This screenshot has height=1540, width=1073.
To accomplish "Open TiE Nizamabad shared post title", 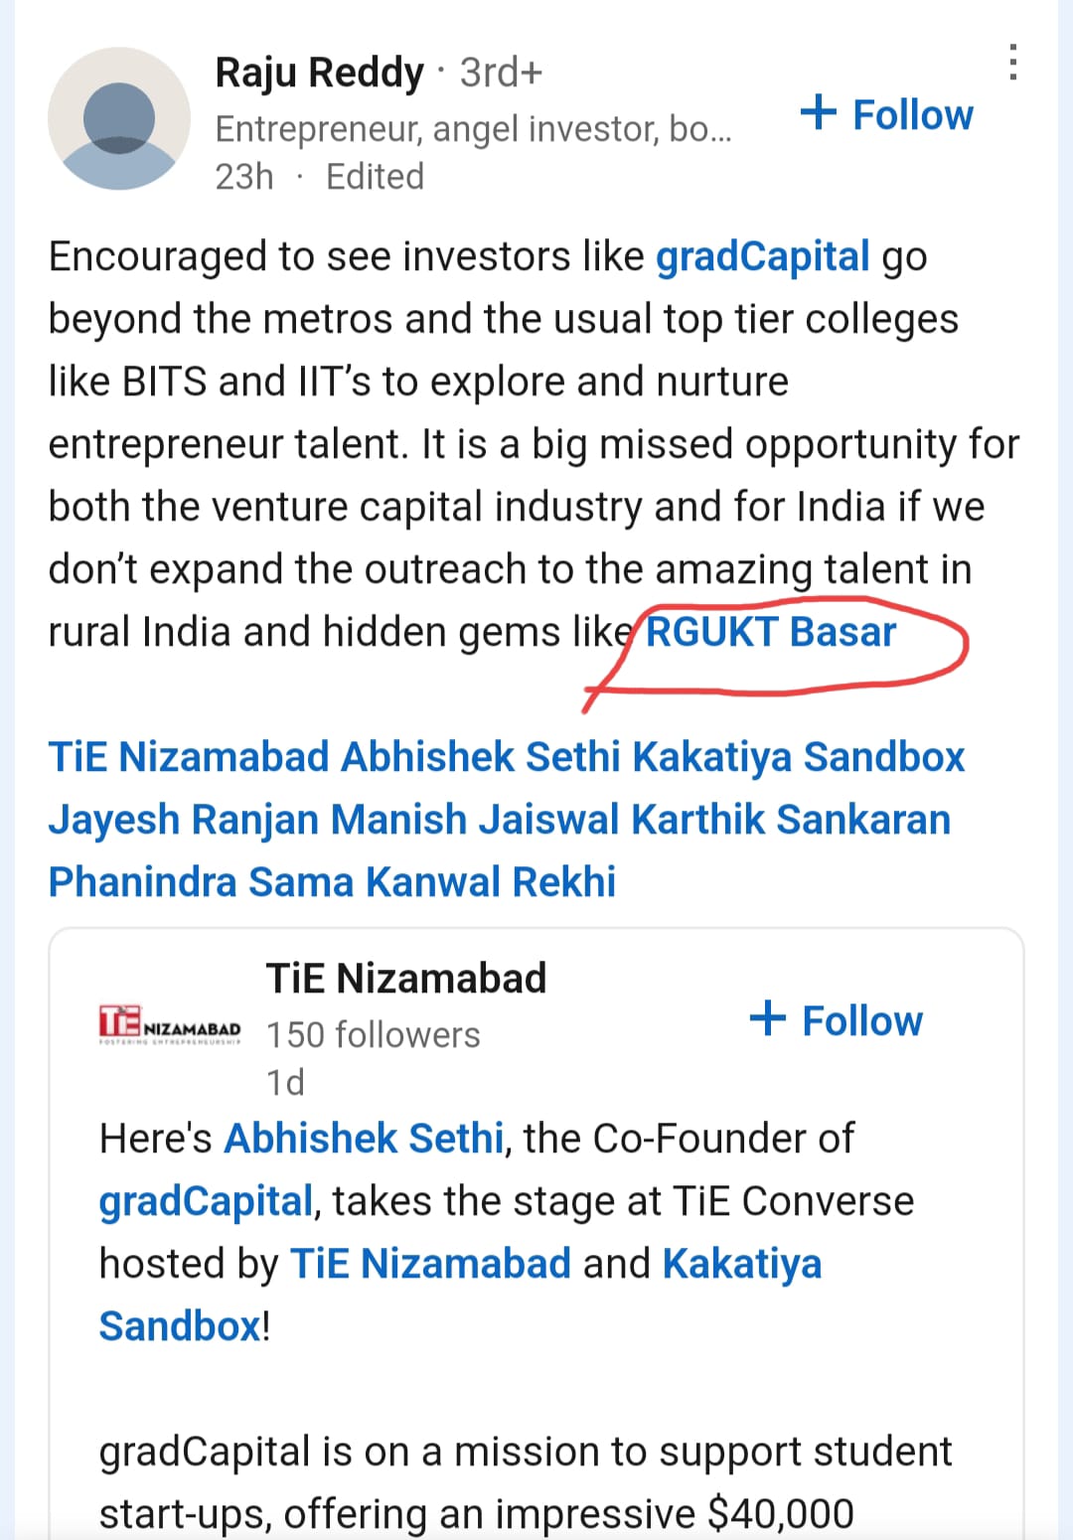I will point(406,978).
